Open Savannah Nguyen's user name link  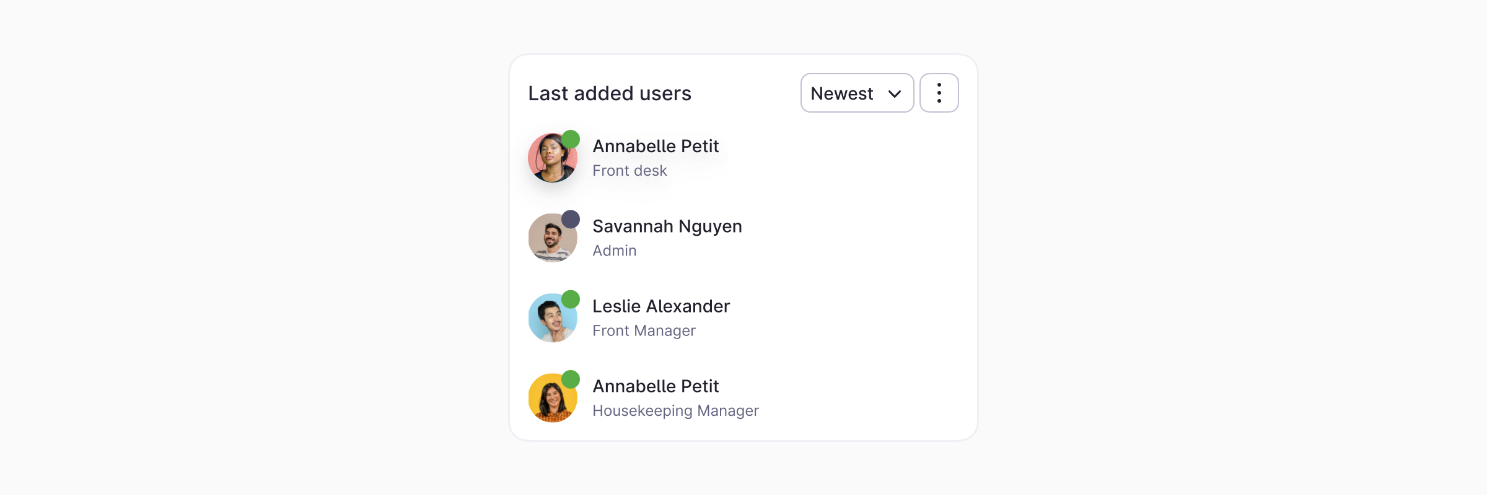(x=667, y=226)
